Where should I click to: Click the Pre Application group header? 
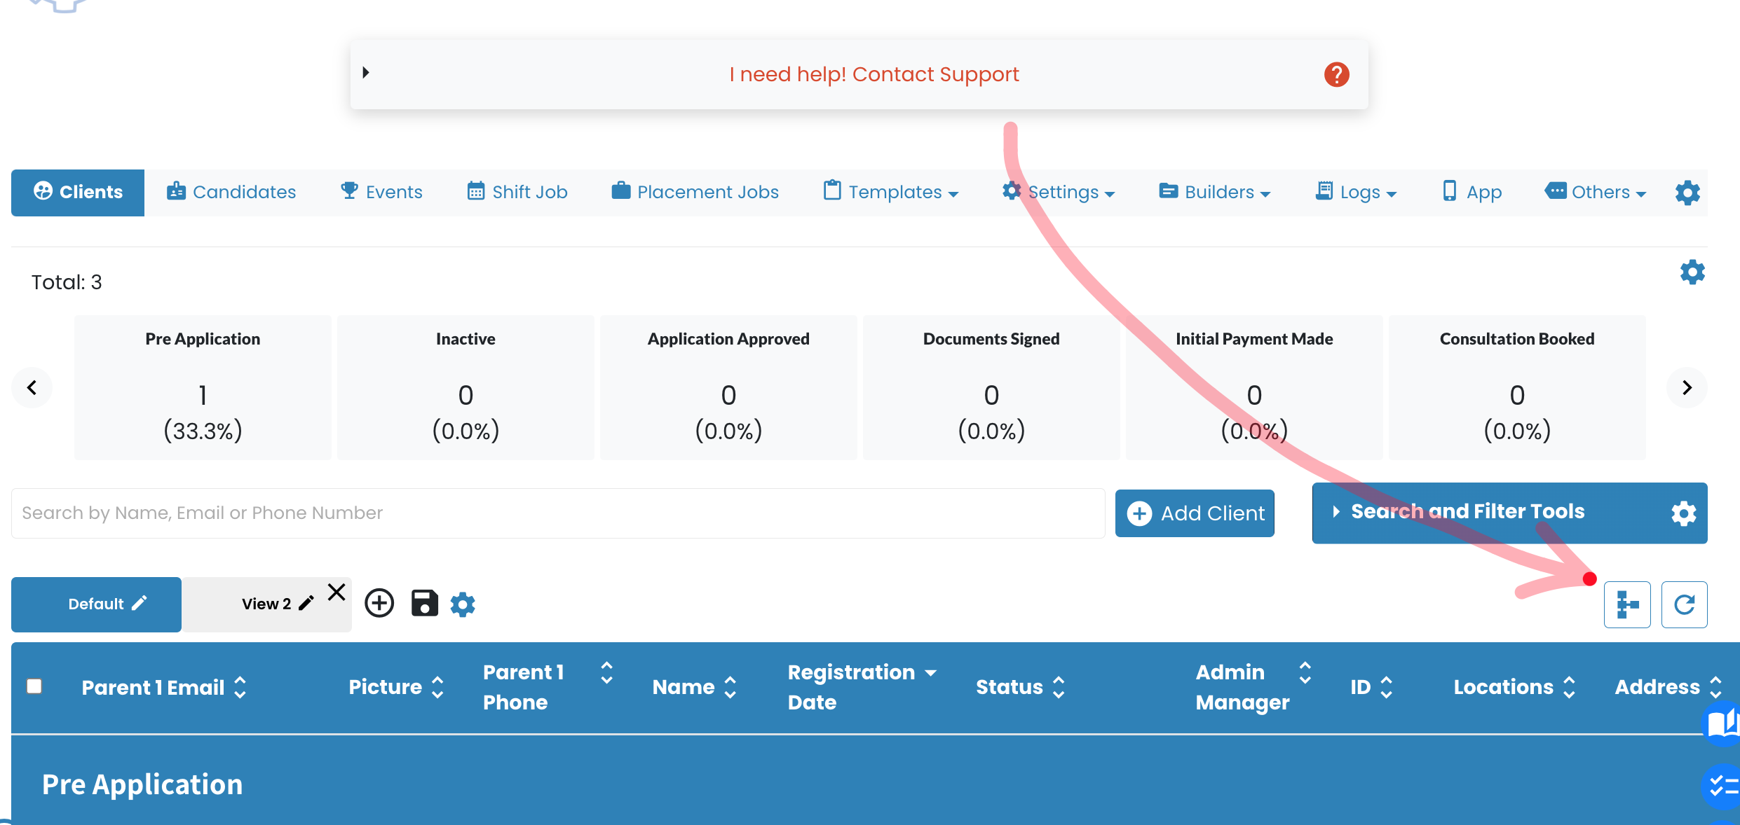pyautogui.click(x=142, y=784)
